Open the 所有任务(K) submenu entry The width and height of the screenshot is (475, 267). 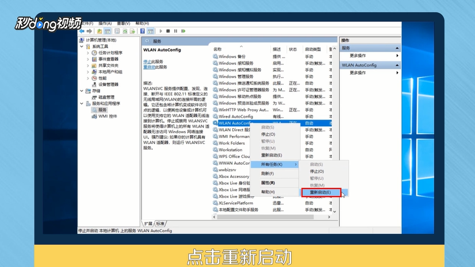274,164
